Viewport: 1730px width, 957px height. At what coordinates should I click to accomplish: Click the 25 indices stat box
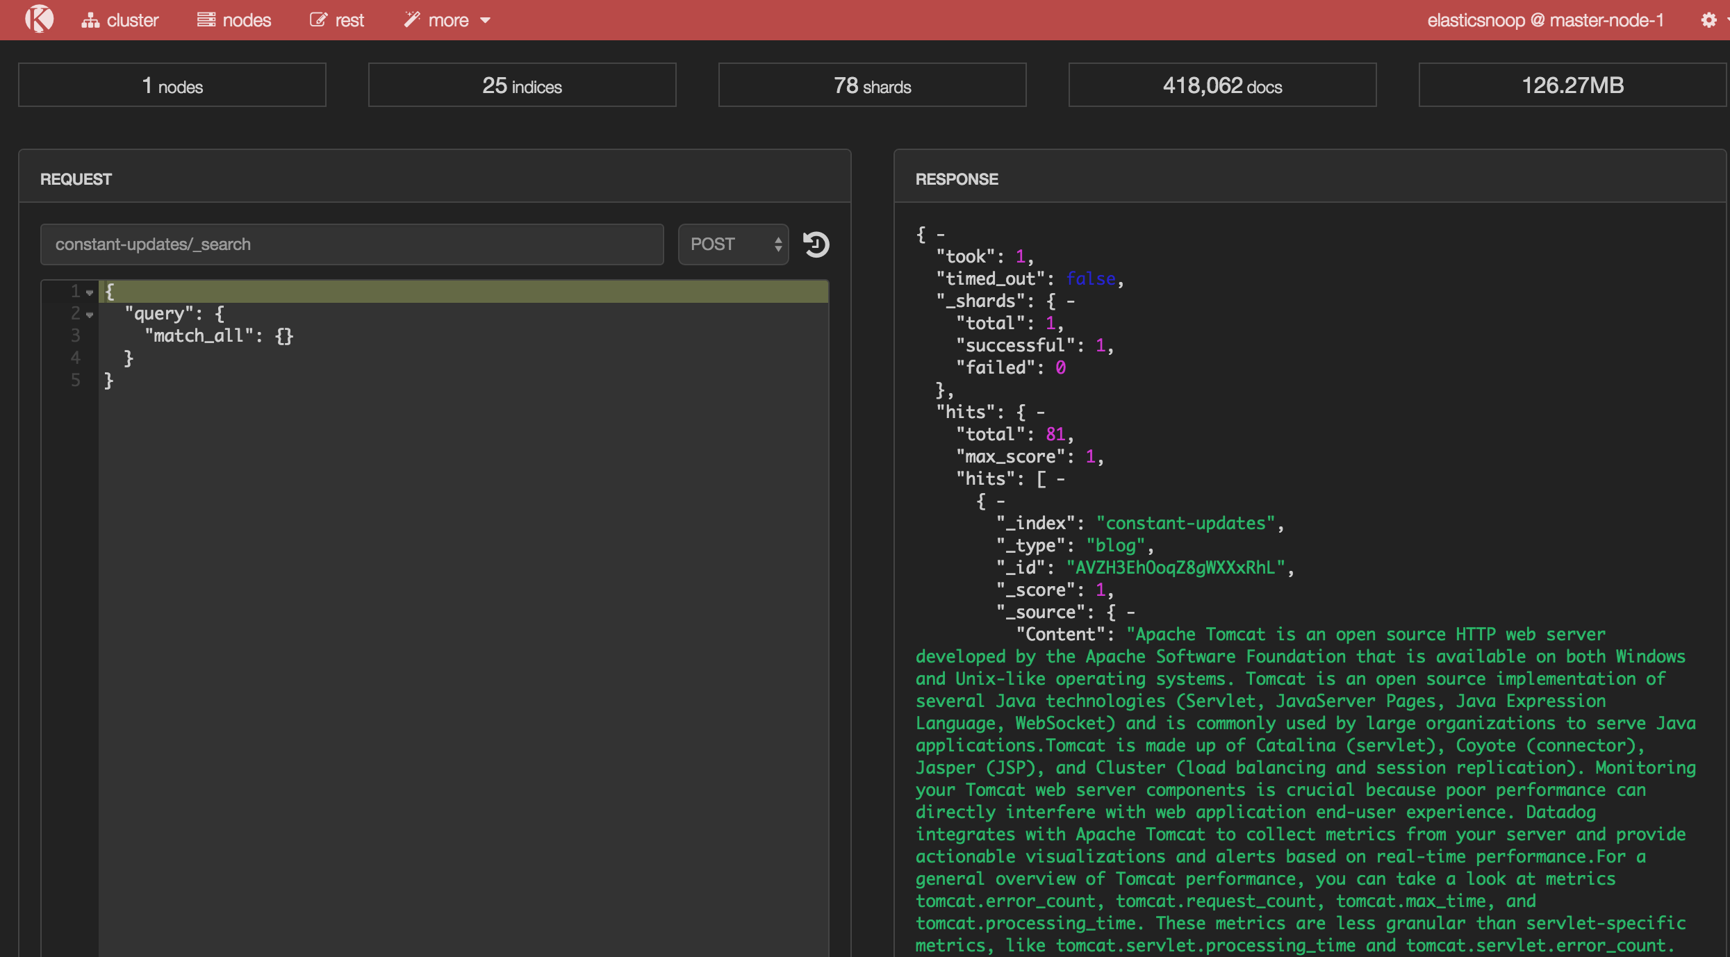[522, 85]
